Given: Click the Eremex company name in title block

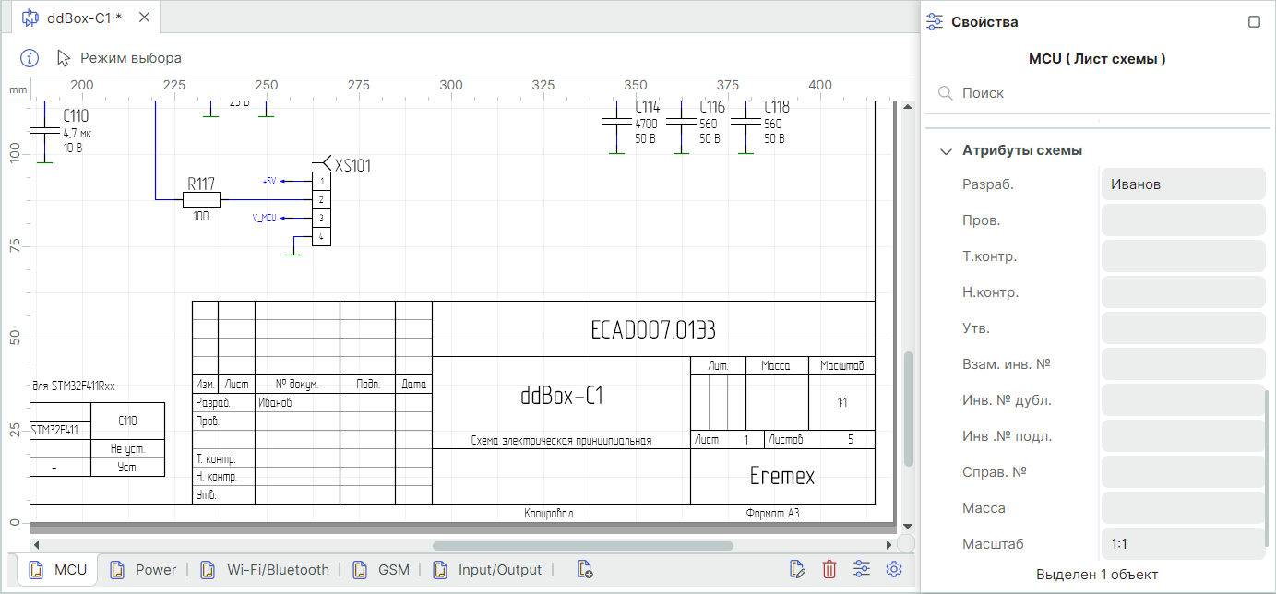Looking at the screenshot, I should tap(782, 477).
